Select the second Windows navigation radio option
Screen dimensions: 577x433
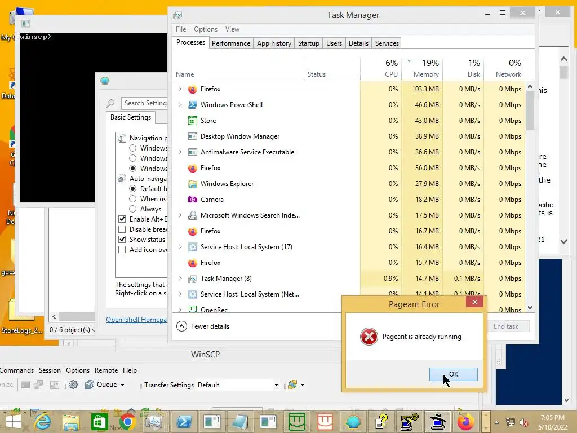click(133, 158)
